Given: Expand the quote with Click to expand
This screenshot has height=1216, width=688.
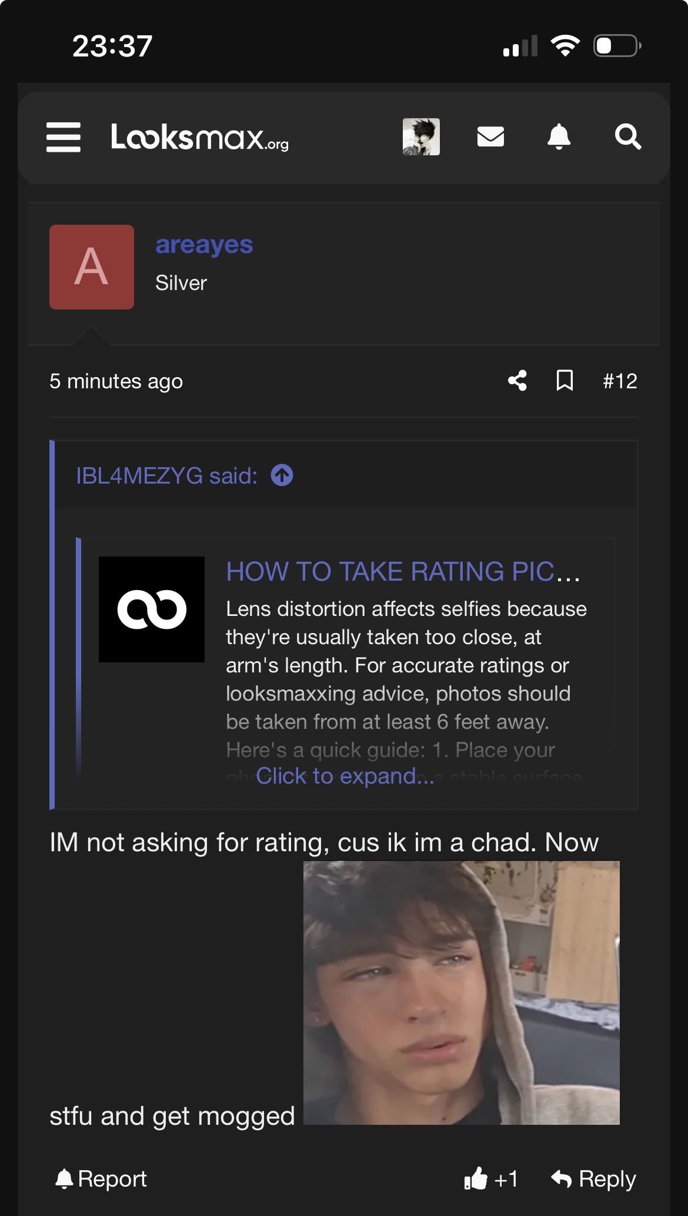Looking at the screenshot, I should pos(345,776).
